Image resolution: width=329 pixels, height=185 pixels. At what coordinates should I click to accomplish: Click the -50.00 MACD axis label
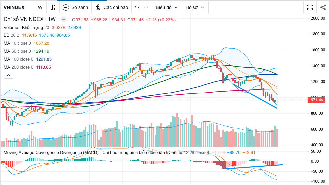pos(317,171)
